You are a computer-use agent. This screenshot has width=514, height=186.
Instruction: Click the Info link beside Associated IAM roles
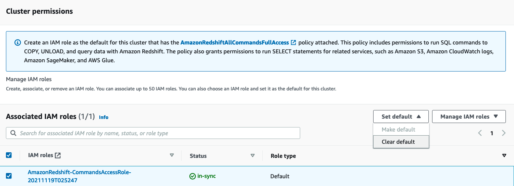pos(103,117)
